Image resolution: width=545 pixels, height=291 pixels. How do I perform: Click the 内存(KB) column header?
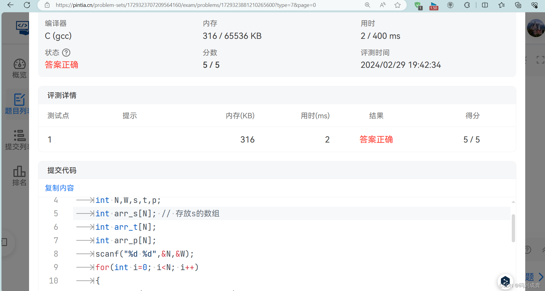coord(240,116)
